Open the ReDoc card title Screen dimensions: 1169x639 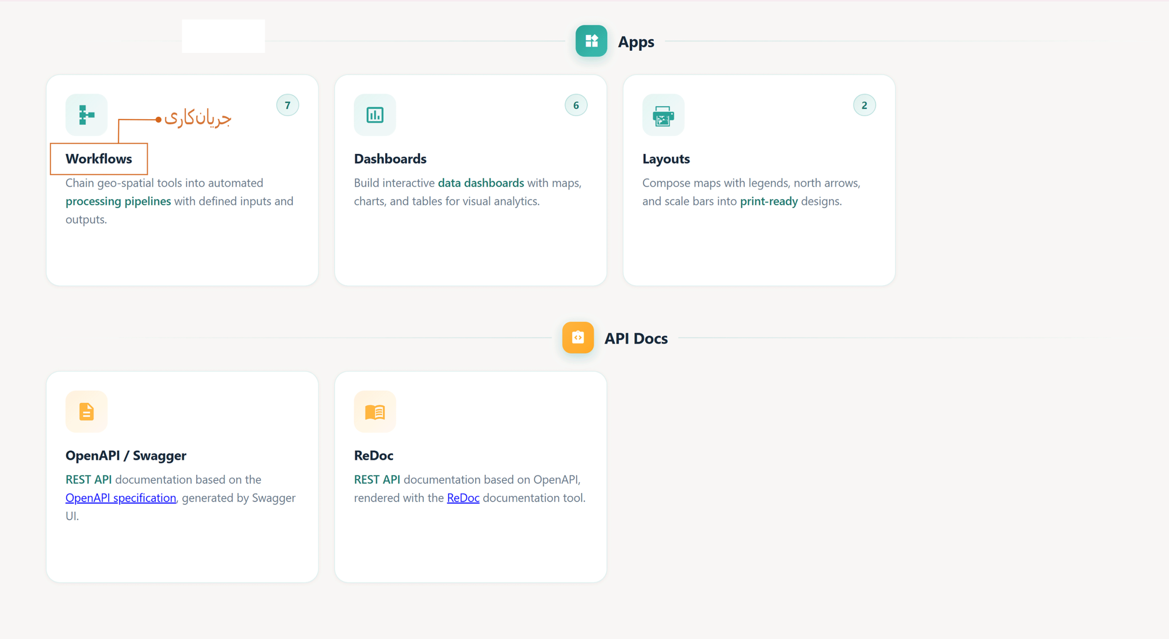[x=374, y=456]
